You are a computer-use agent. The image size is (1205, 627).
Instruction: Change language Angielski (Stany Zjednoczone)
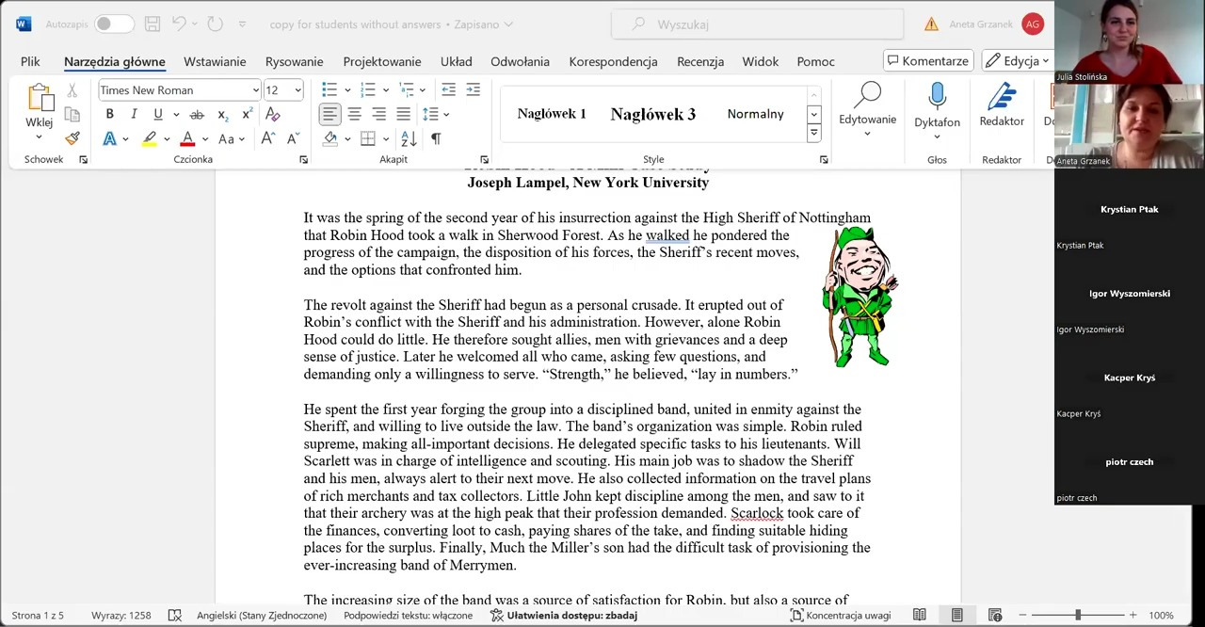click(x=262, y=615)
